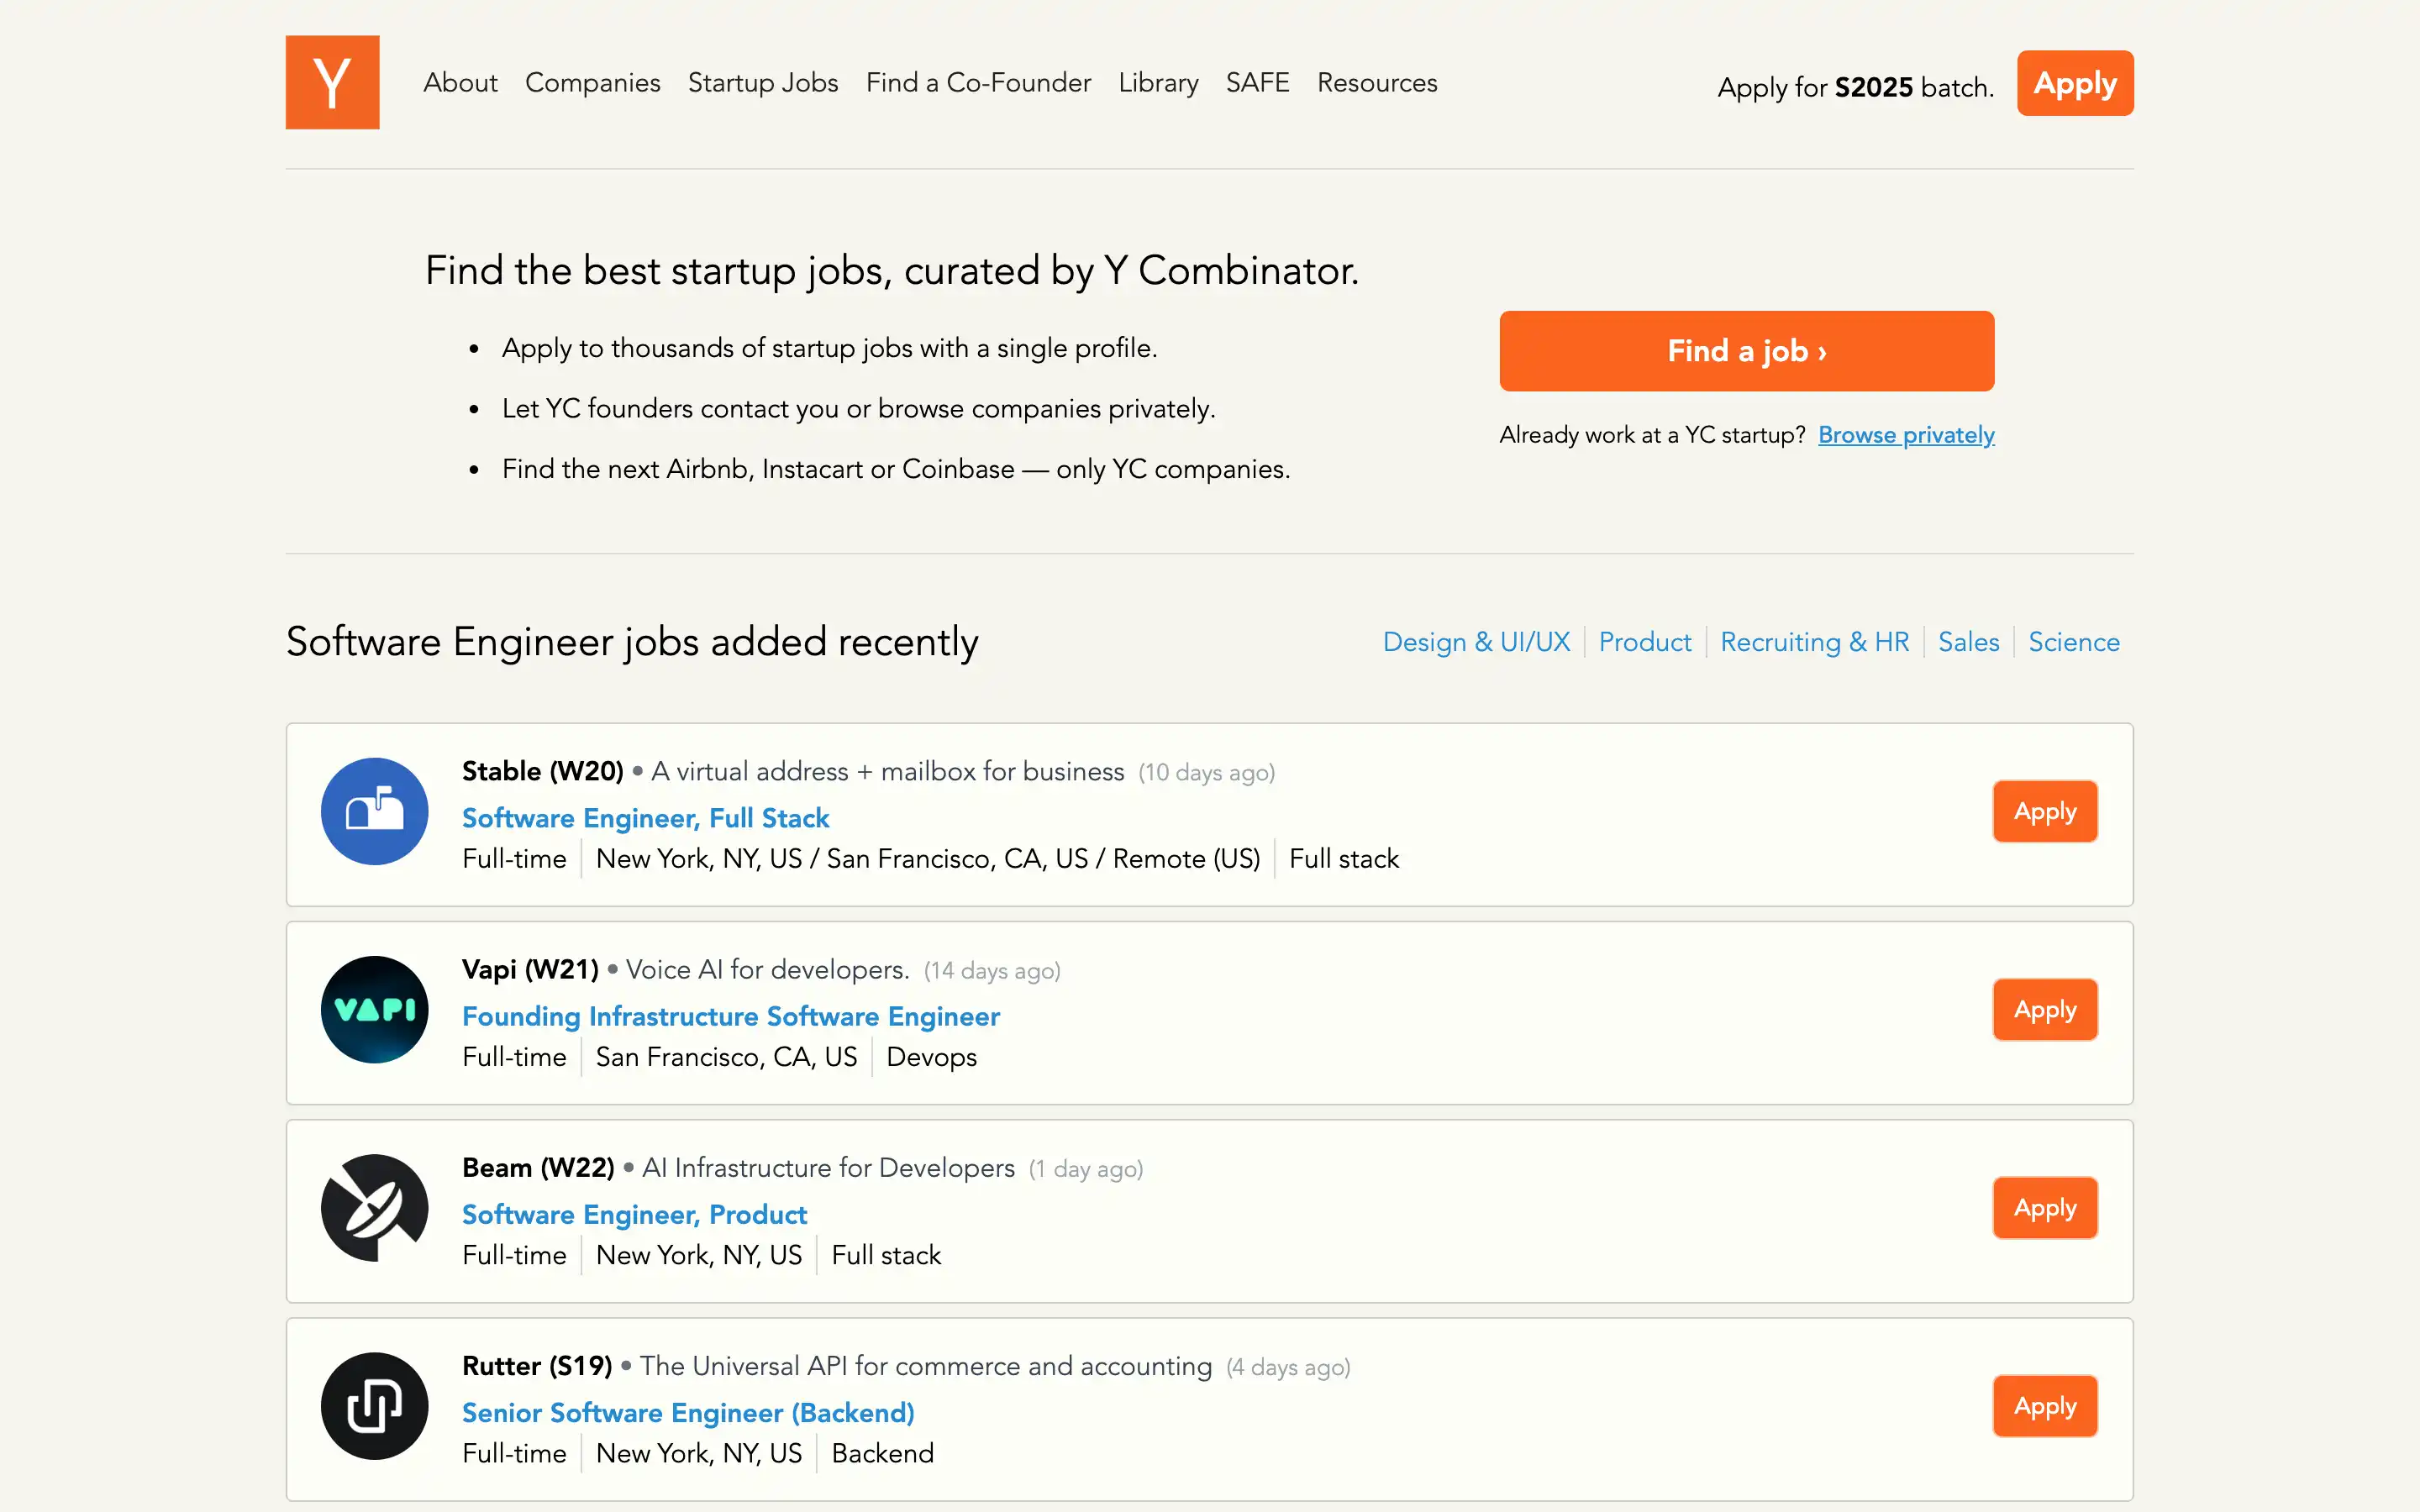2420x1512 pixels.
Task: Apply to the Beam job
Action: click(2045, 1207)
